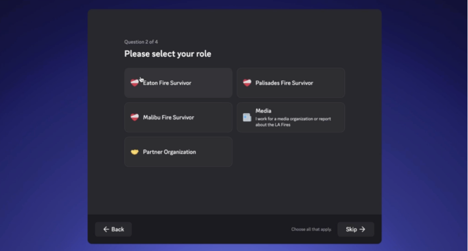
Task: Click the left arrow icon on Back
Action: (106, 229)
